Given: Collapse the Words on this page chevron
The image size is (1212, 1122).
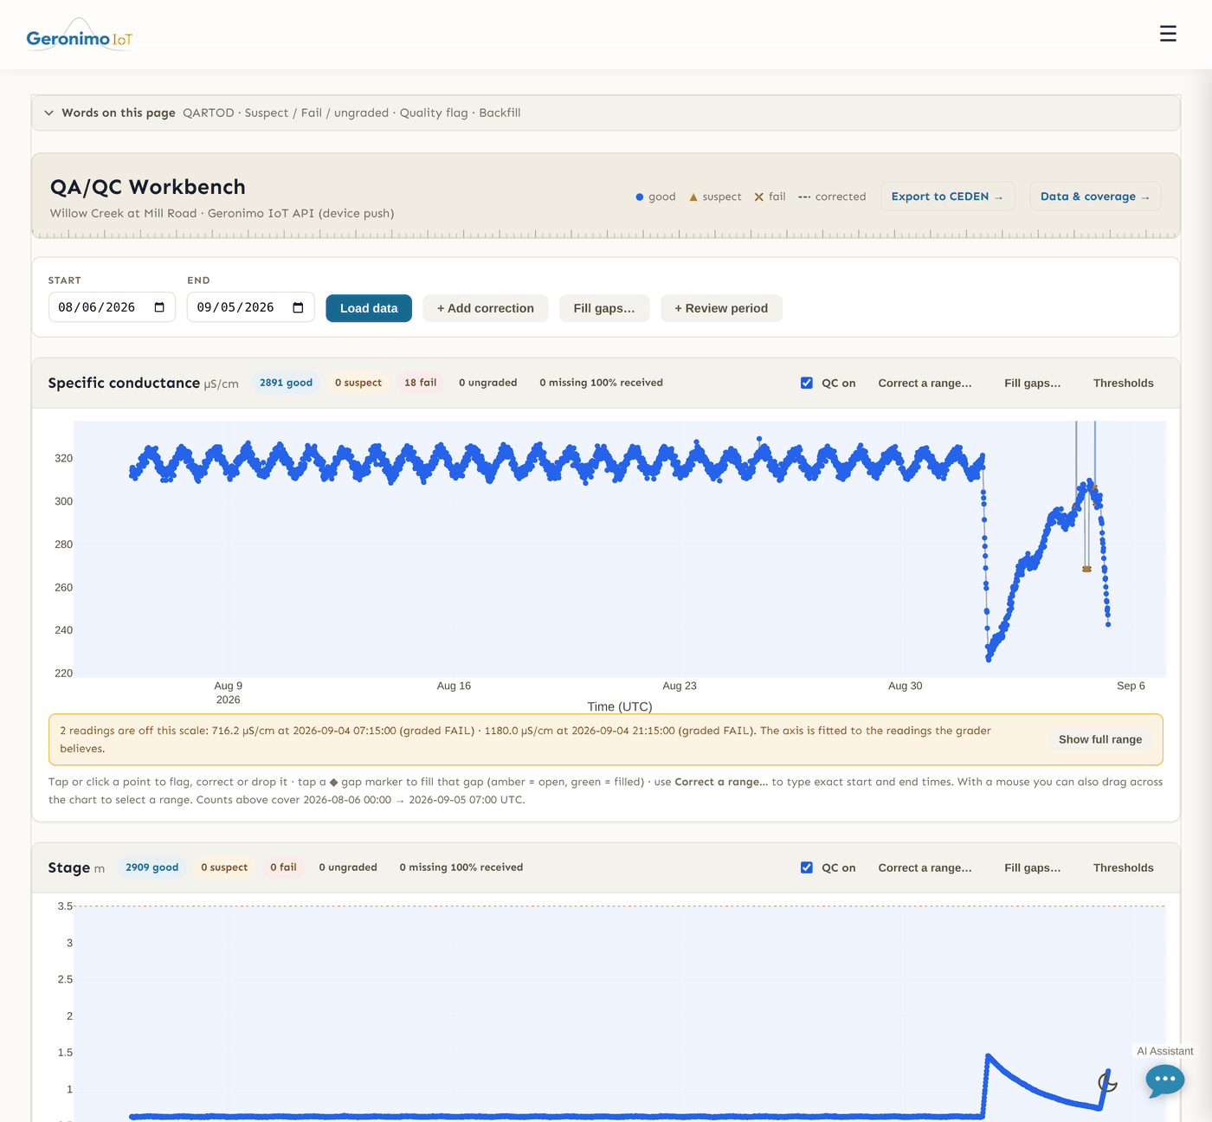Looking at the screenshot, I should point(48,113).
